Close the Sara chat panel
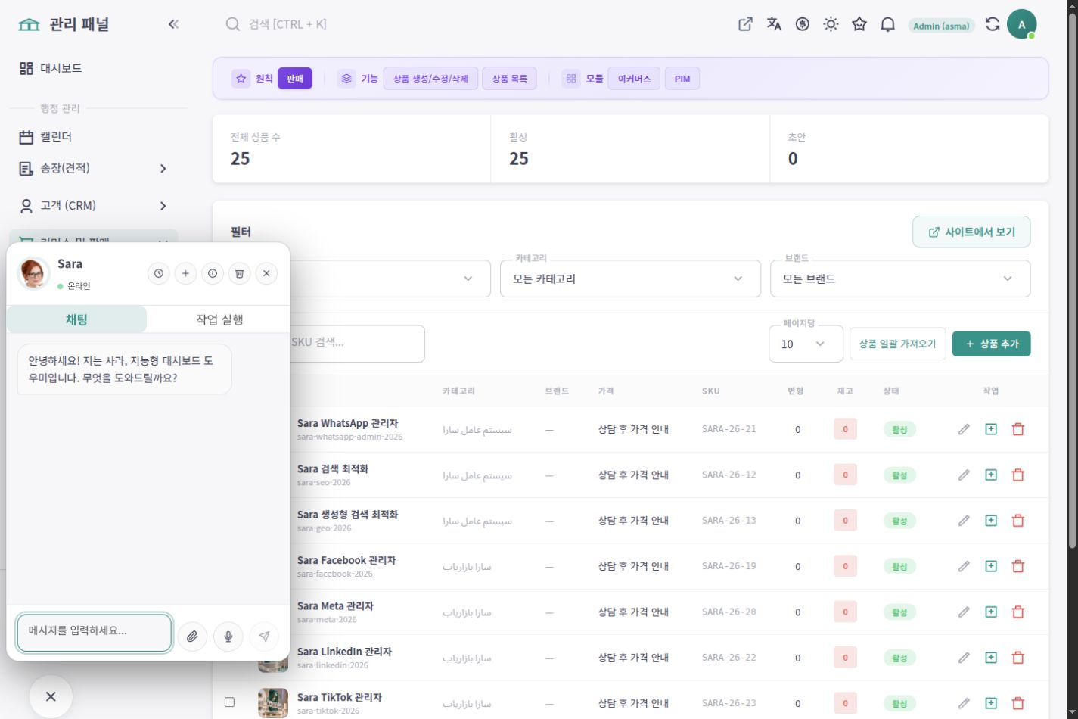The image size is (1078, 719). [266, 273]
